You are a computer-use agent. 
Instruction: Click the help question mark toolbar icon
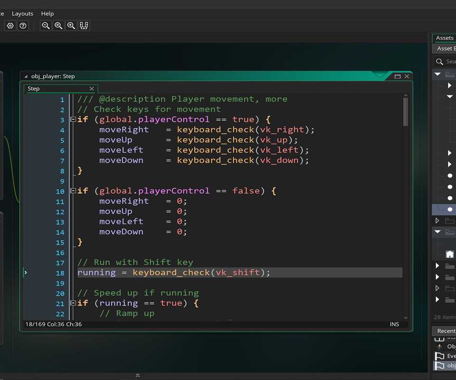23,26
